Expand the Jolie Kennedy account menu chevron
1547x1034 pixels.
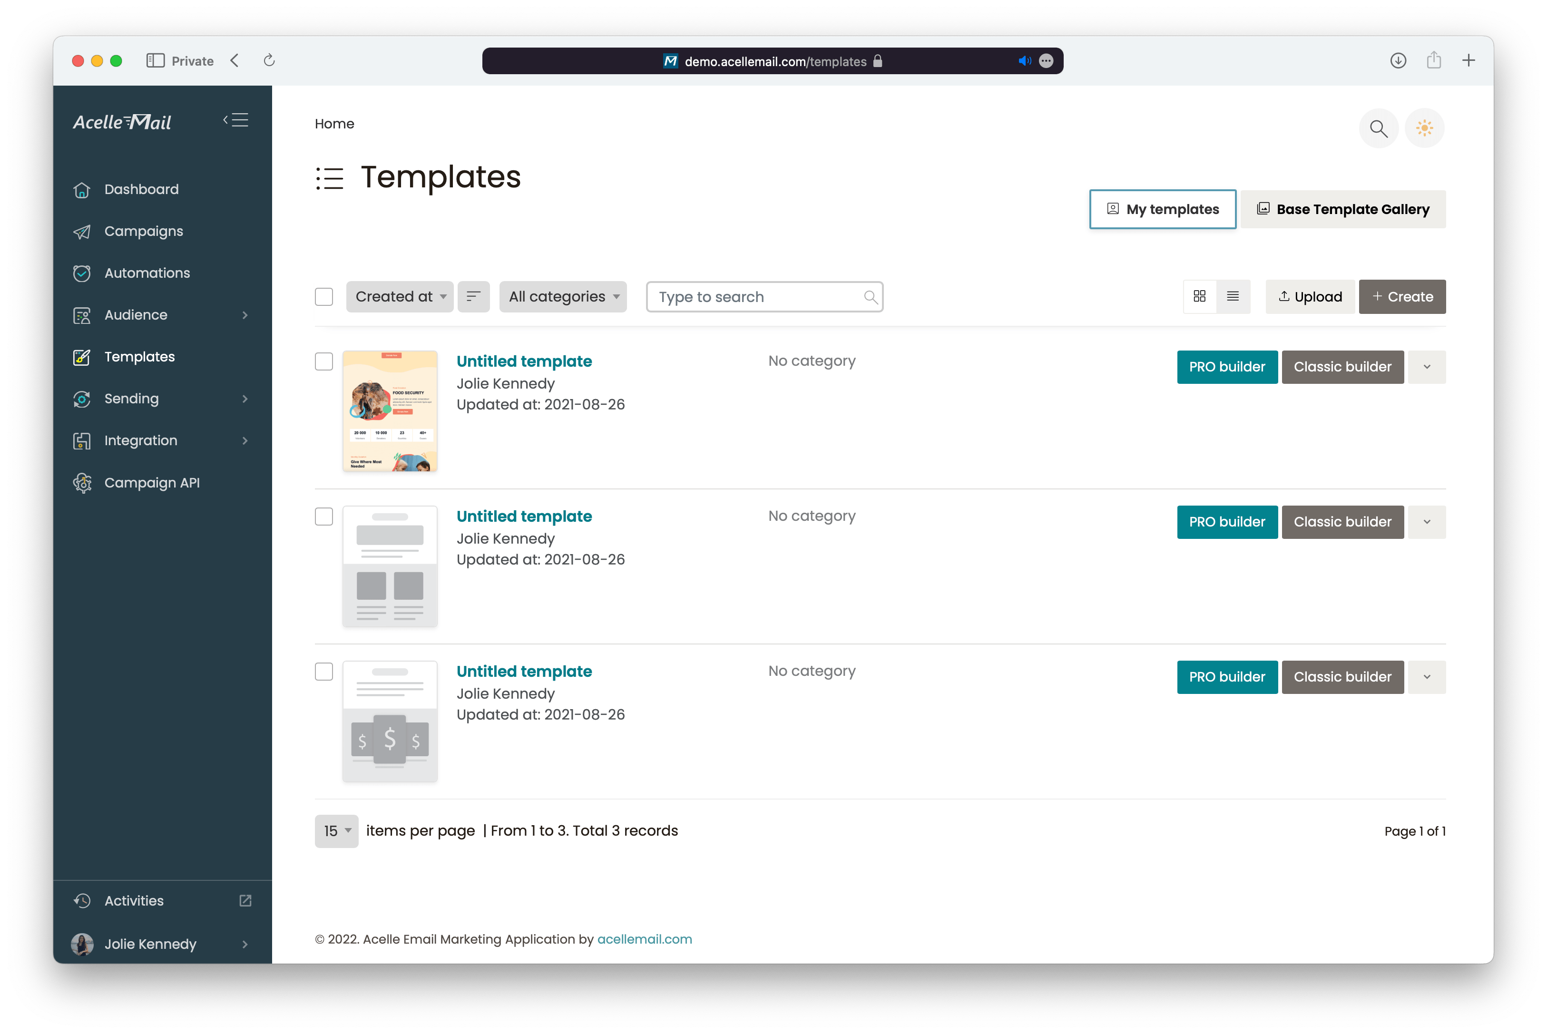245,944
